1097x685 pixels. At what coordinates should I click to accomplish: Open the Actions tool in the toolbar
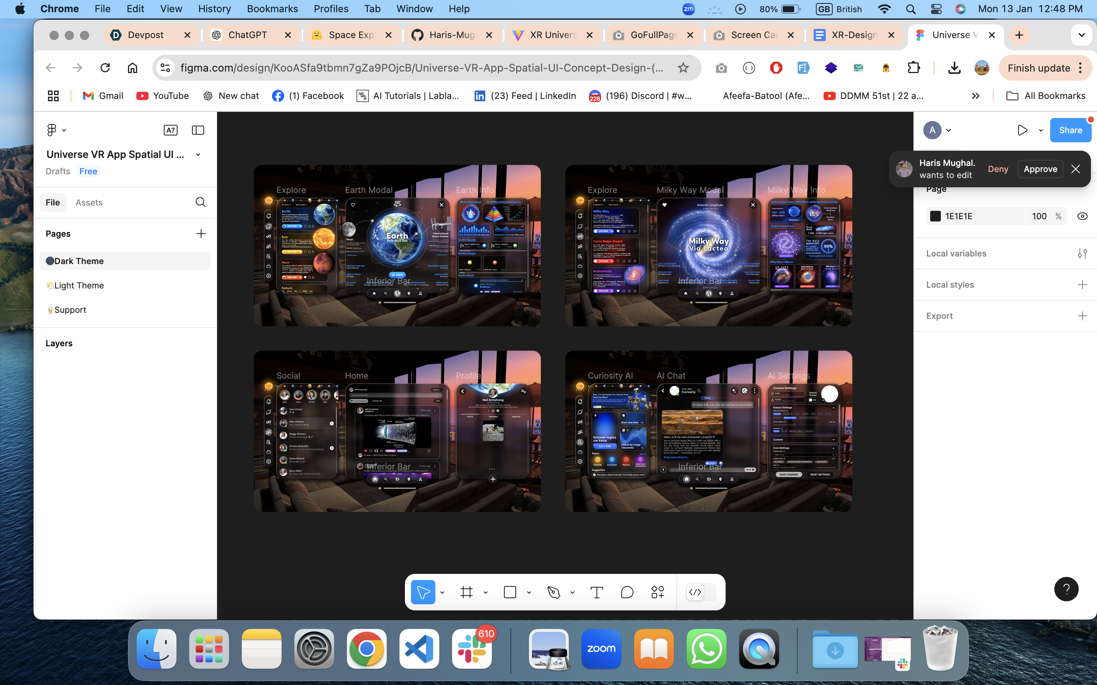[657, 592]
